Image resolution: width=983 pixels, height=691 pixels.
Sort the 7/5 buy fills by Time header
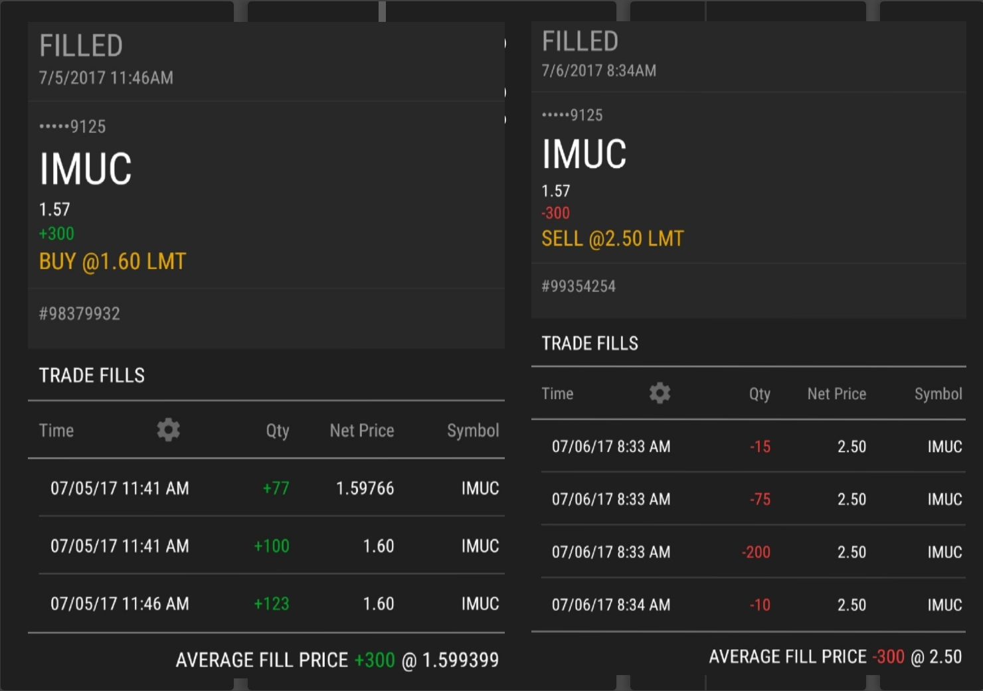click(56, 431)
